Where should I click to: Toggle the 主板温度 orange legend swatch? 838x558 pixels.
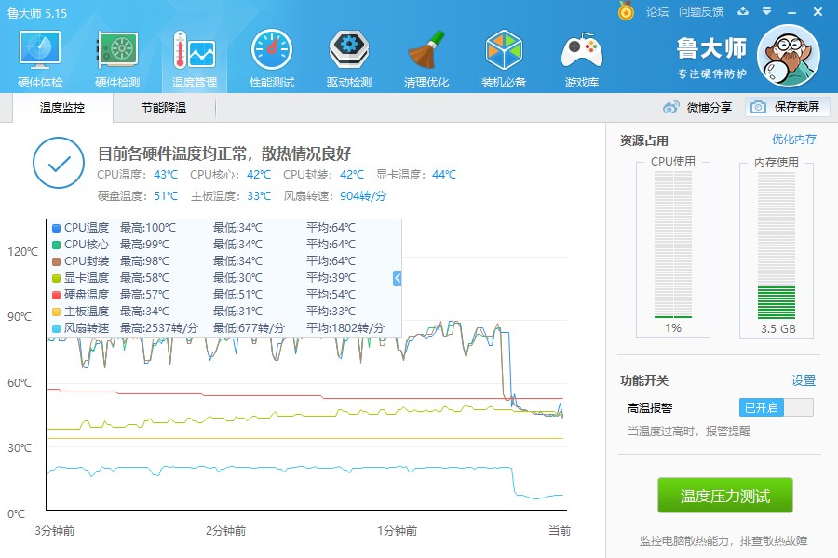click(56, 312)
